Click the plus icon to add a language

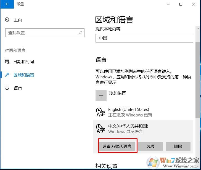(x=101, y=95)
